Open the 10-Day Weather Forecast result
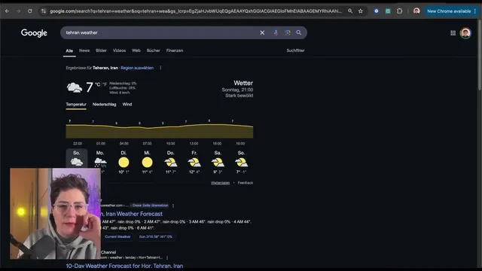The image size is (482, 271). point(124,266)
